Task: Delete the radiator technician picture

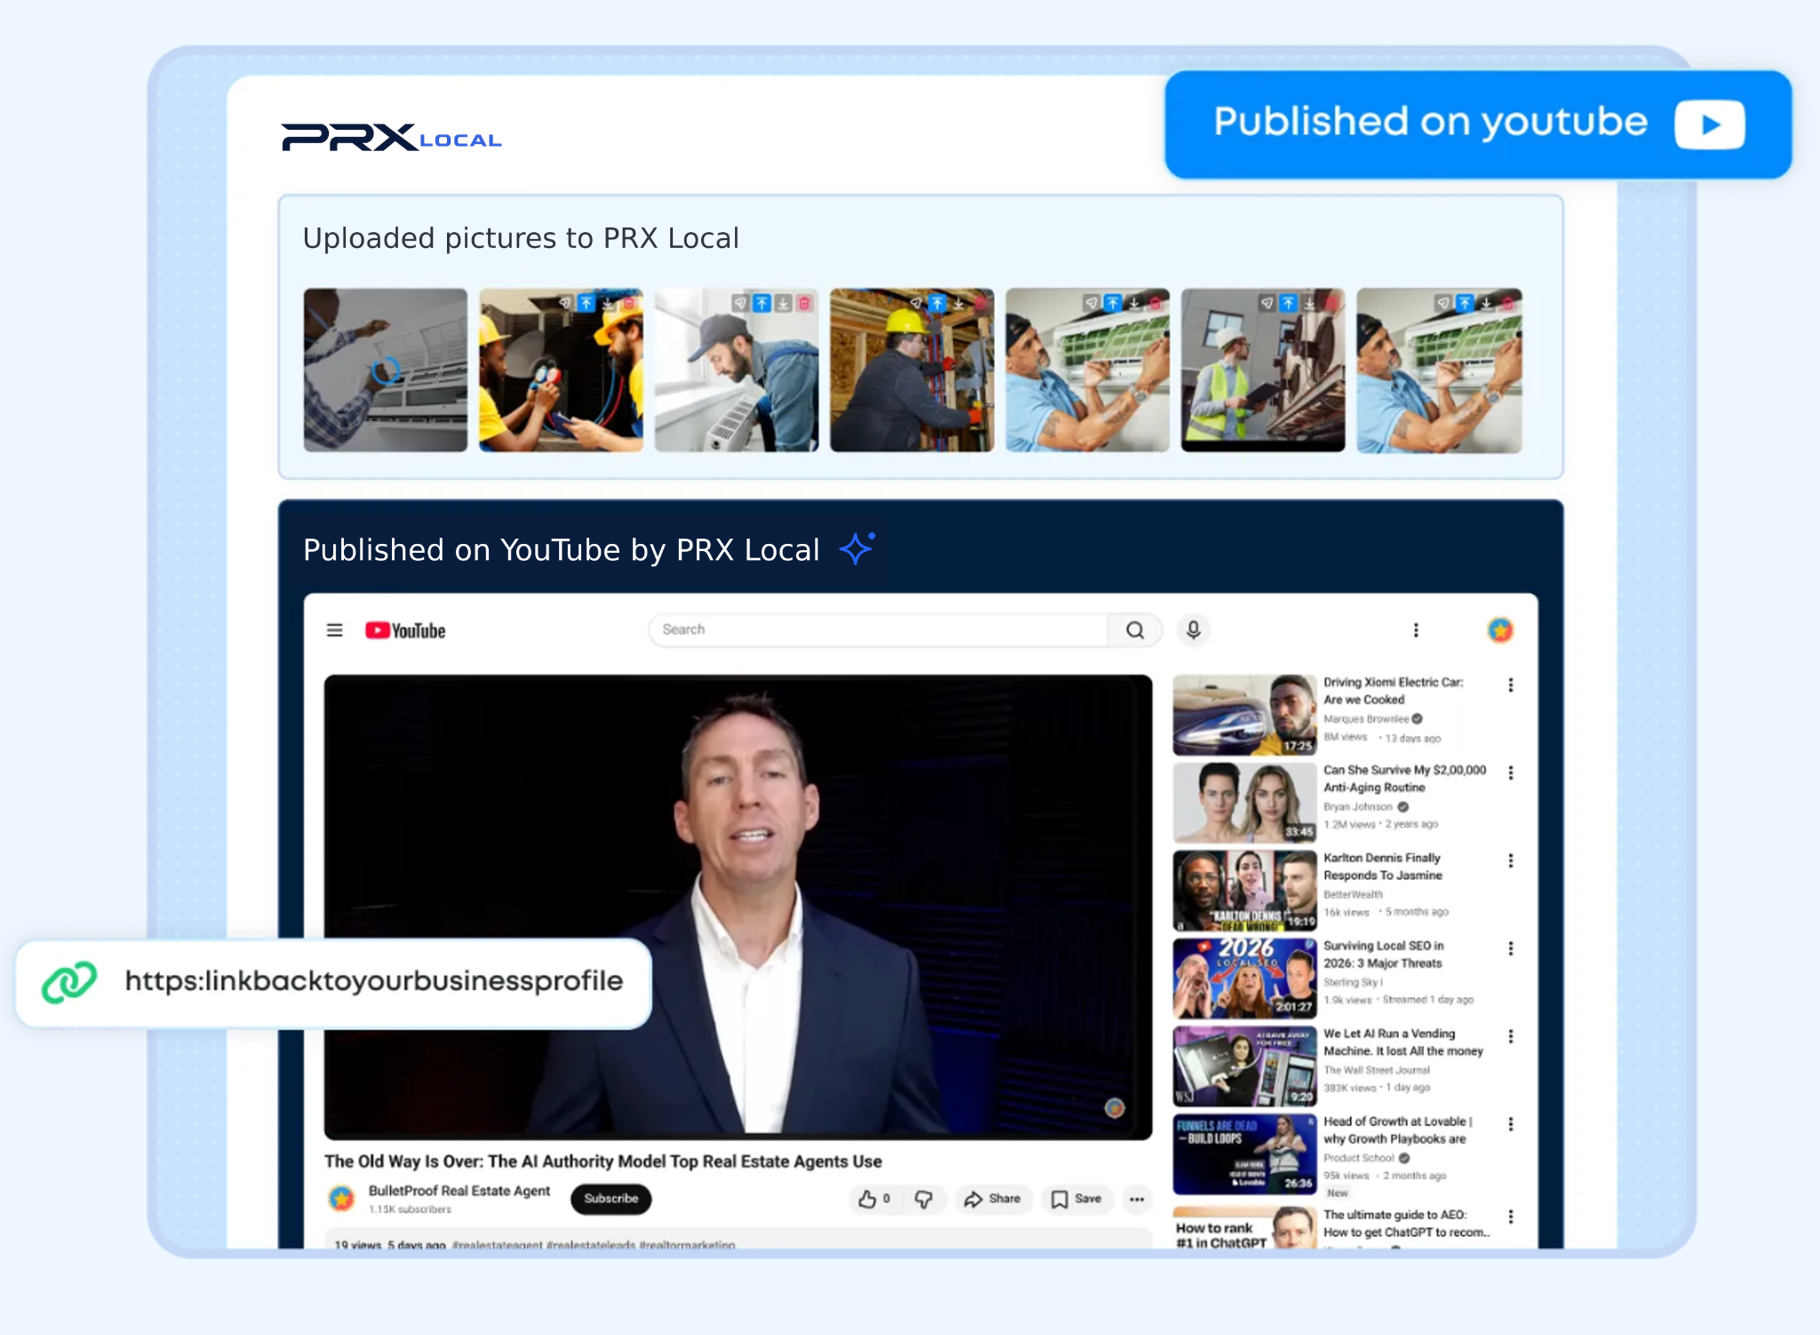Action: (x=804, y=303)
